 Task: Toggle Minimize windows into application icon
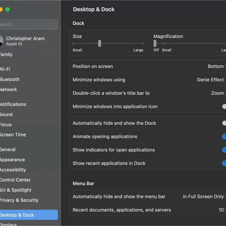tap(224, 107)
